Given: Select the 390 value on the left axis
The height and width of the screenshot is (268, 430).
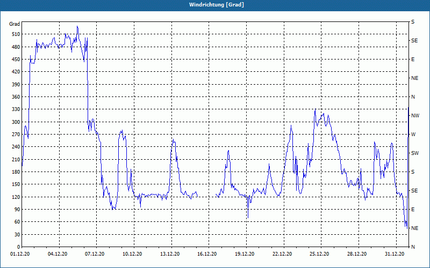Looking at the screenshot, I should pos(16,85).
